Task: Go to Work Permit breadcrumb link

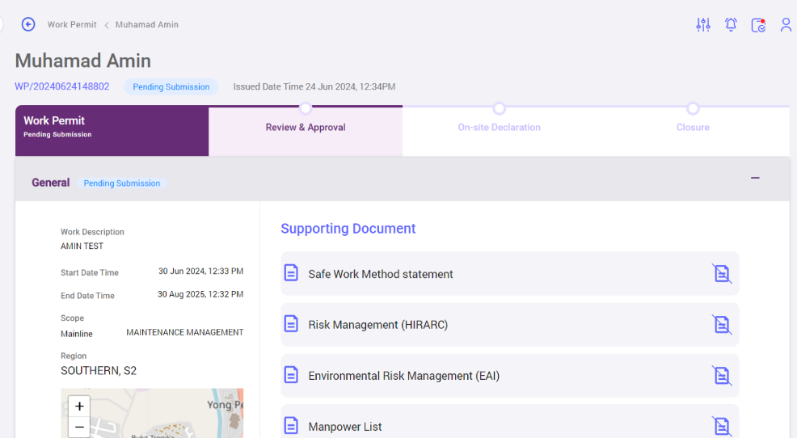Action: [72, 24]
